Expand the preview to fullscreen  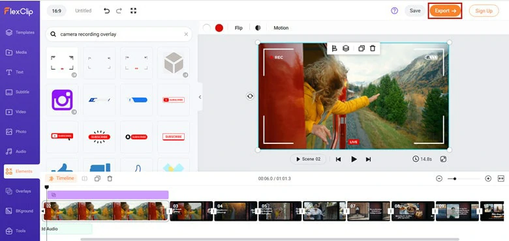point(444,159)
